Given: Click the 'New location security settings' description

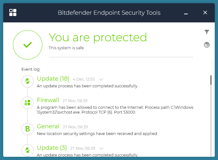Looking at the screenshot, I should [x=97, y=133].
